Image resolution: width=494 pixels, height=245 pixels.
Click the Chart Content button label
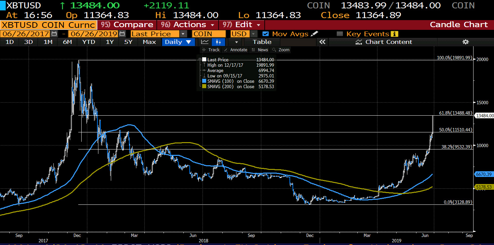(389, 42)
